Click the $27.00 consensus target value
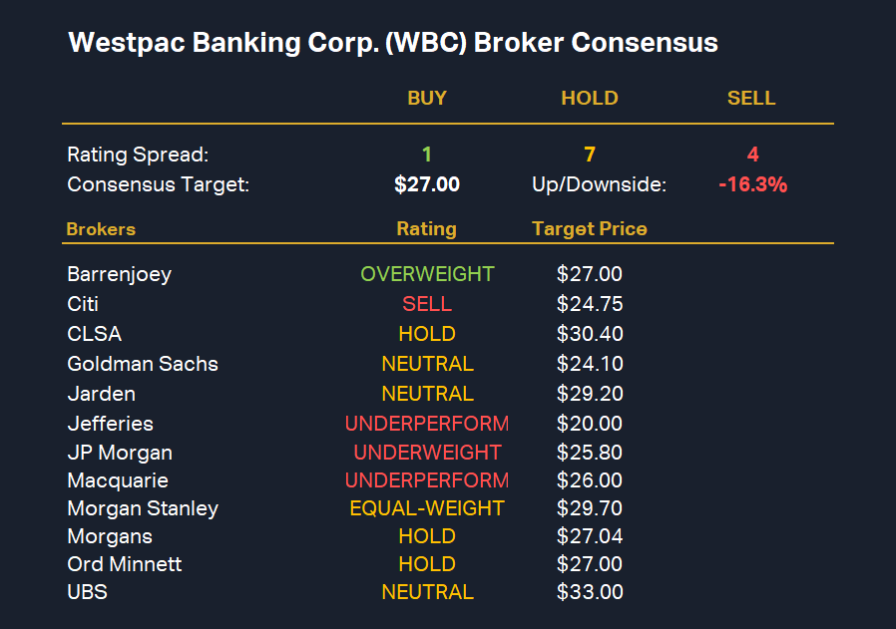Screen dimensions: 896x629 click(427, 184)
